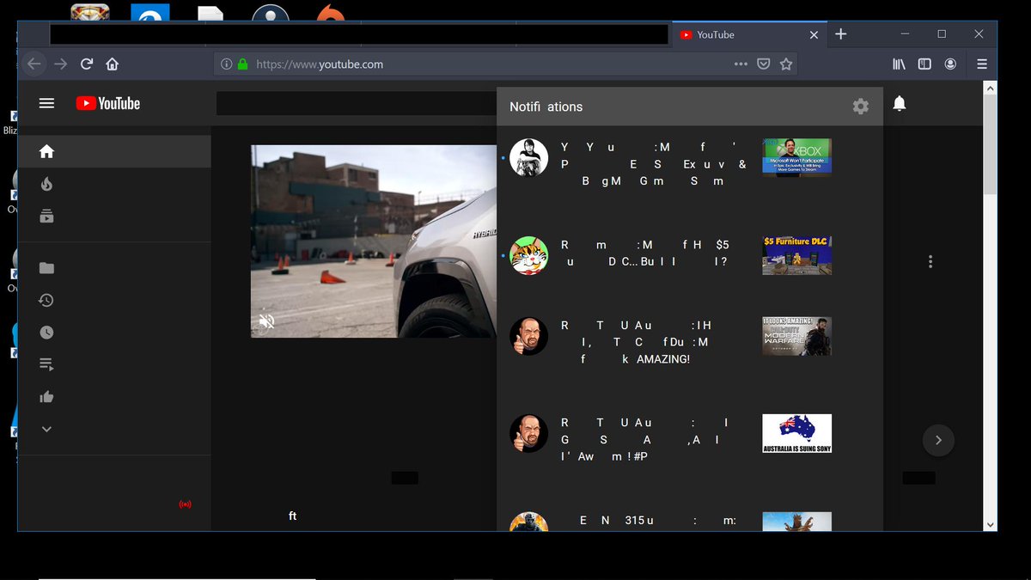1031x580 pixels.
Task: Open the Steam desktop icon
Action: (271, 13)
